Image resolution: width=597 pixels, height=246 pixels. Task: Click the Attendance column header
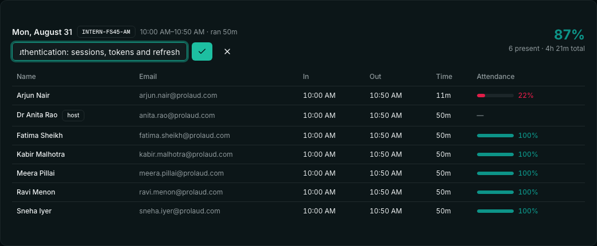pos(495,76)
